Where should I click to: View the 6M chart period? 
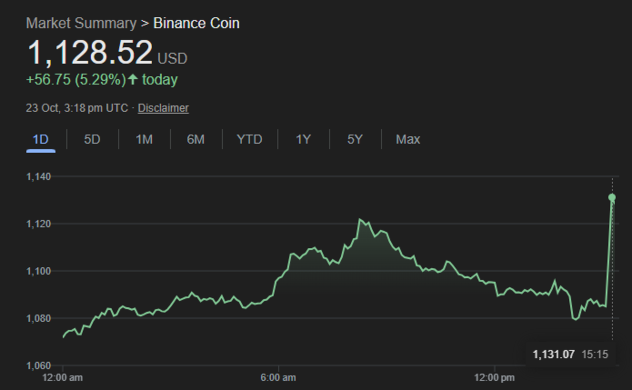click(195, 139)
